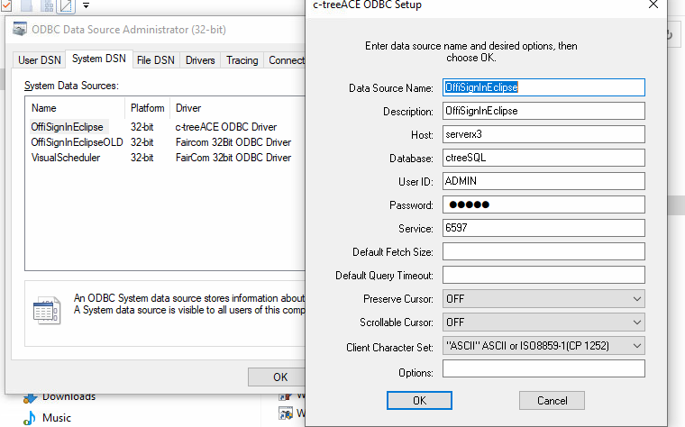This screenshot has width=685, height=427.
Task: Open the Tracing tab
Action: click(x=242, y=60)
